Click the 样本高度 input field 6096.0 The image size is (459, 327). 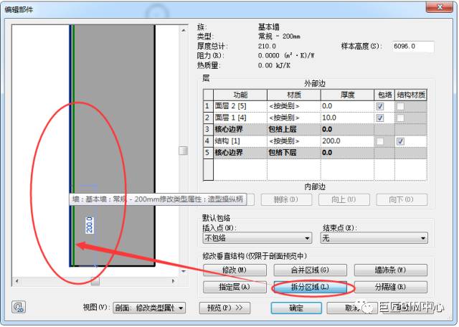pyautogui.click(x=413, y=47)
